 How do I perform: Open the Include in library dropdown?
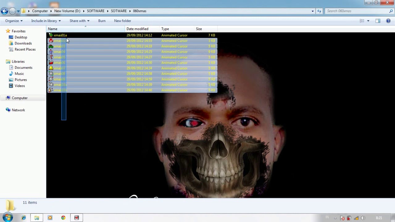pos(46,21)
